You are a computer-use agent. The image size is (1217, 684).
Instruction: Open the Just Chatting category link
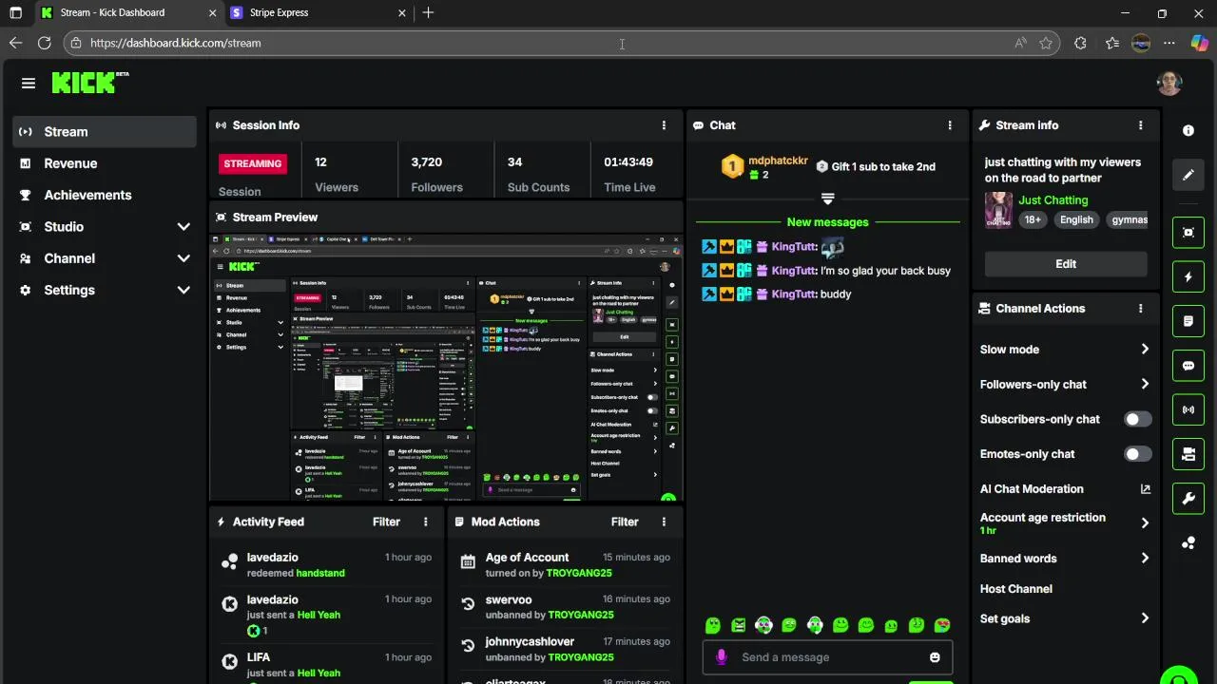click(1053, 200)
